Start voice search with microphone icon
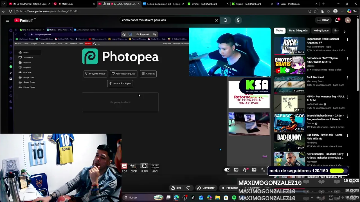Screen dimensions: 360x202 tap(238, 20)
